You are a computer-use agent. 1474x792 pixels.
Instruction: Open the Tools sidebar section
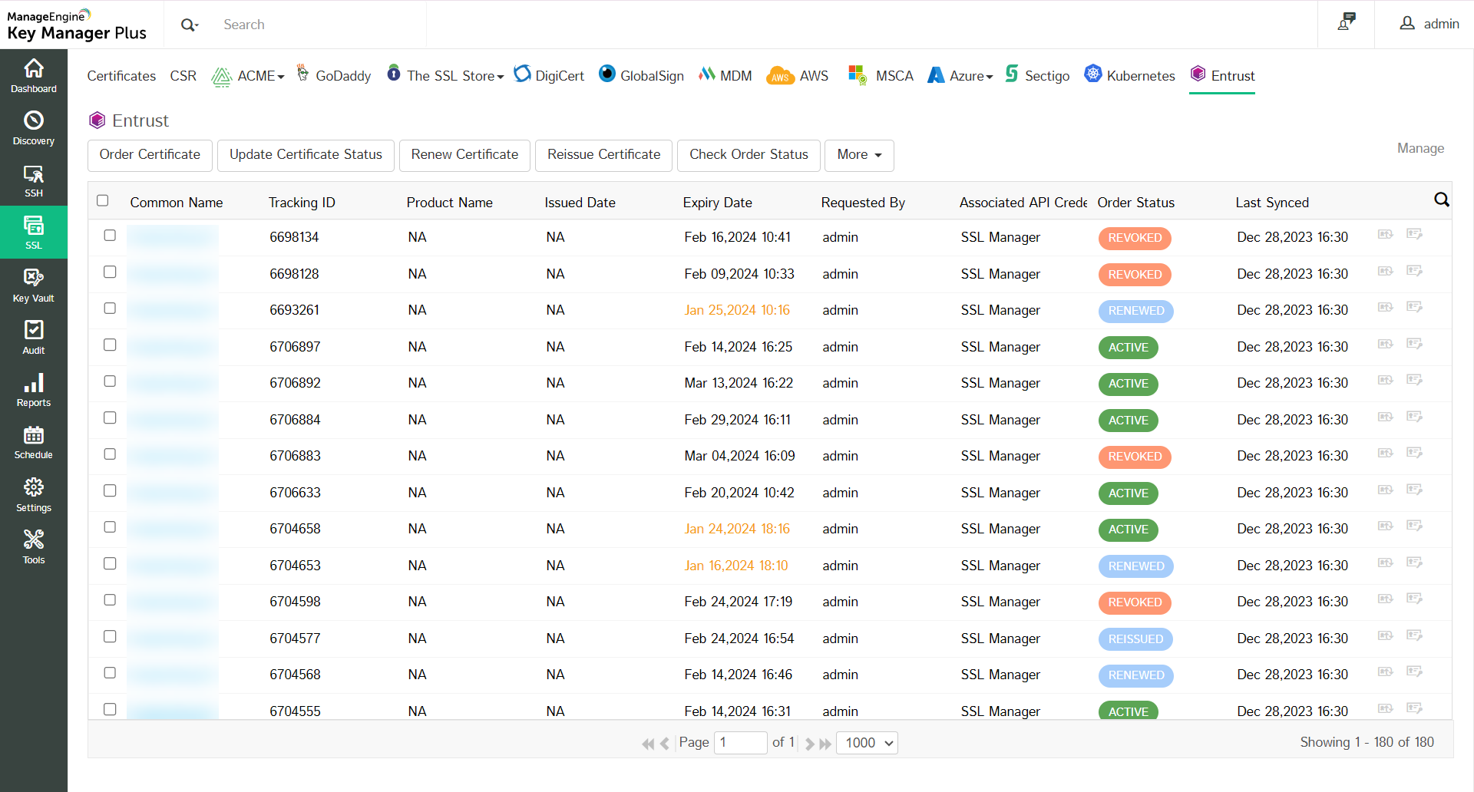(34, 547)
